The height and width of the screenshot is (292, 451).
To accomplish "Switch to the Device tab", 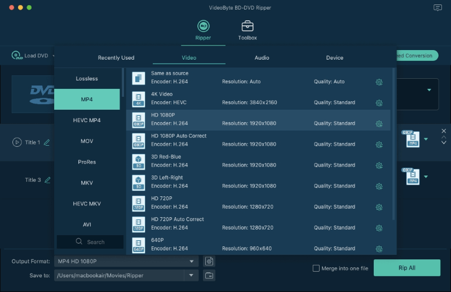I will tap(334, 57).
